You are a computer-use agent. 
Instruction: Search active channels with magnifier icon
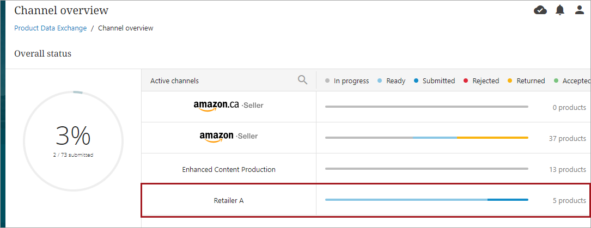[303, 80]
